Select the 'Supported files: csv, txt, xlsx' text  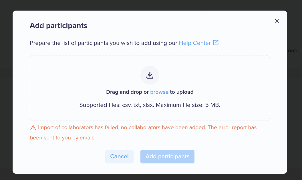click(117, 105)
